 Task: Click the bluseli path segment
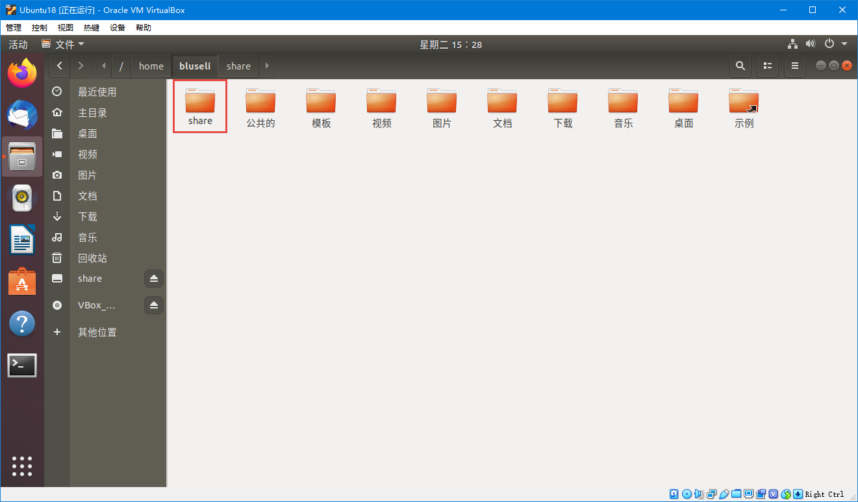195,66
